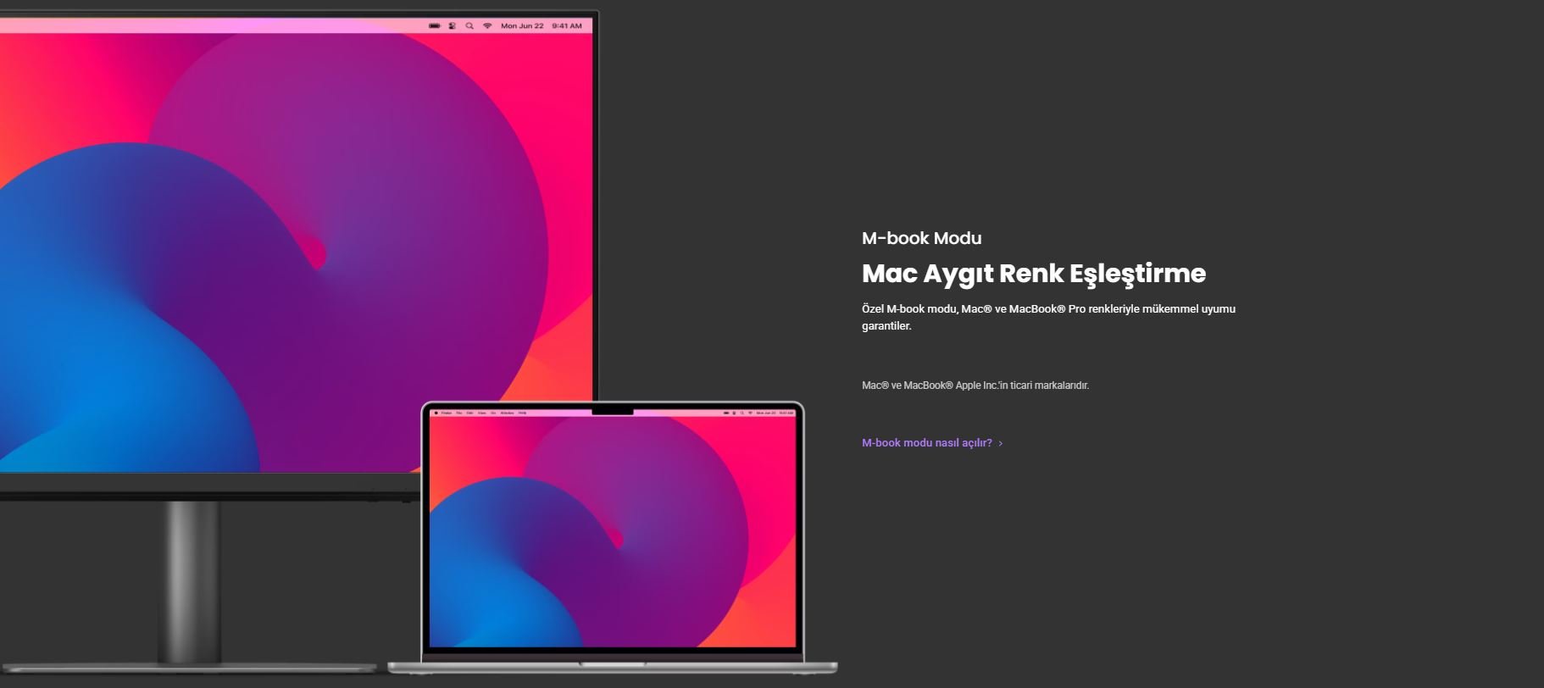Open the Finder menu on the MacBook screen
This screenshot has height=688, width=1544.
coord(447,413)
